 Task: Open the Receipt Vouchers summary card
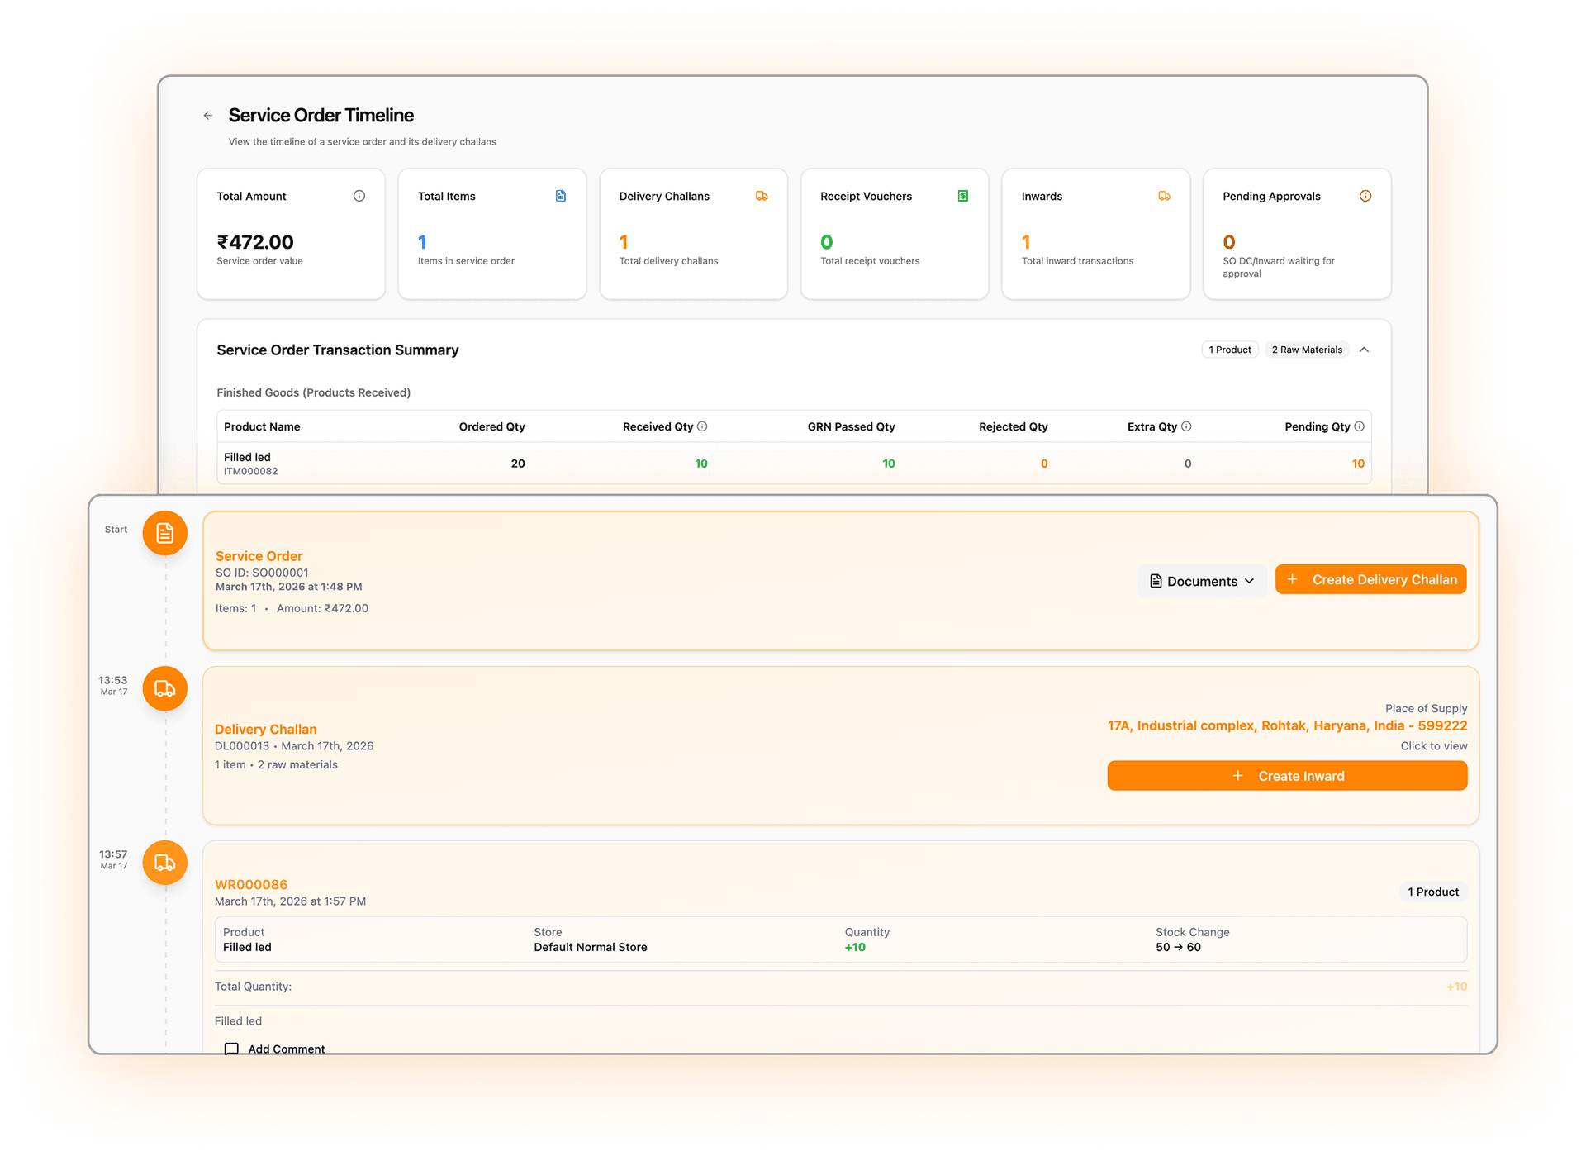[x=895, y=234]
